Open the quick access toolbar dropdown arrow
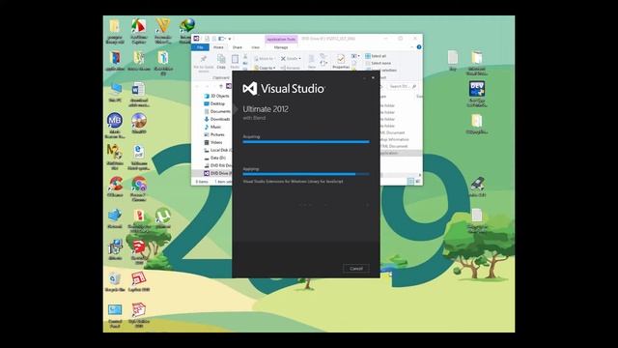The height and width of the screenshot is (348, 618). coord(230,39)
